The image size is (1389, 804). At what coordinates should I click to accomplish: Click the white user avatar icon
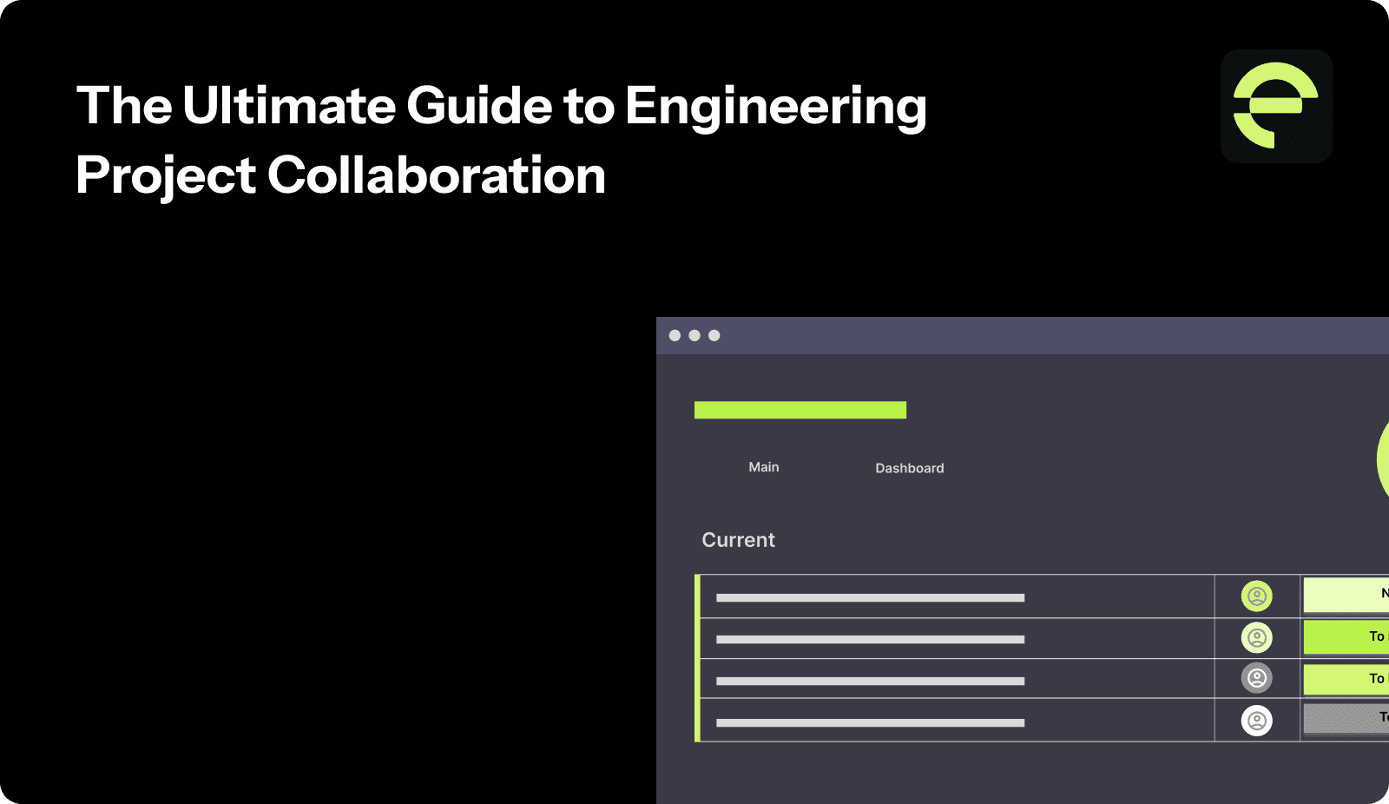pos(1256,721)
